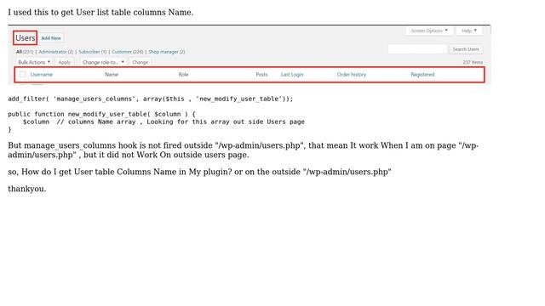
Task: Open the Screen Options dropdown
Action: coord(429,31)
